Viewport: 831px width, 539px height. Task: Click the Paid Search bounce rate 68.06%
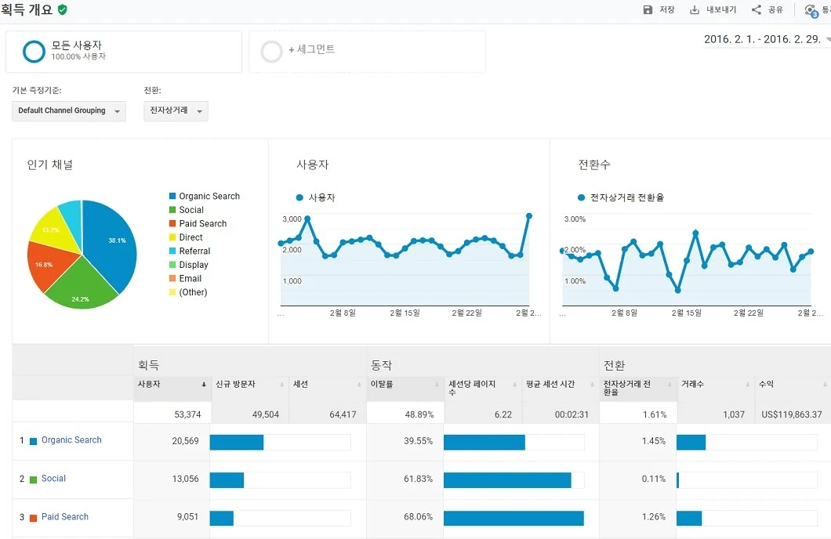(x=418, y=517)
